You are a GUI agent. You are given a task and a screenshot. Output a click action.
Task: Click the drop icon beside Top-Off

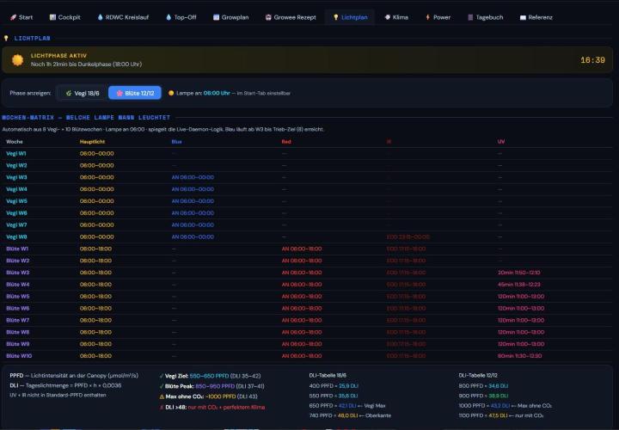(169, 17)
